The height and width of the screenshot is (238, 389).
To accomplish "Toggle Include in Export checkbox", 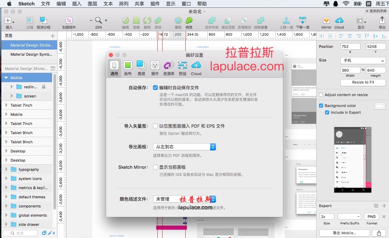I will tap(327, 112).
